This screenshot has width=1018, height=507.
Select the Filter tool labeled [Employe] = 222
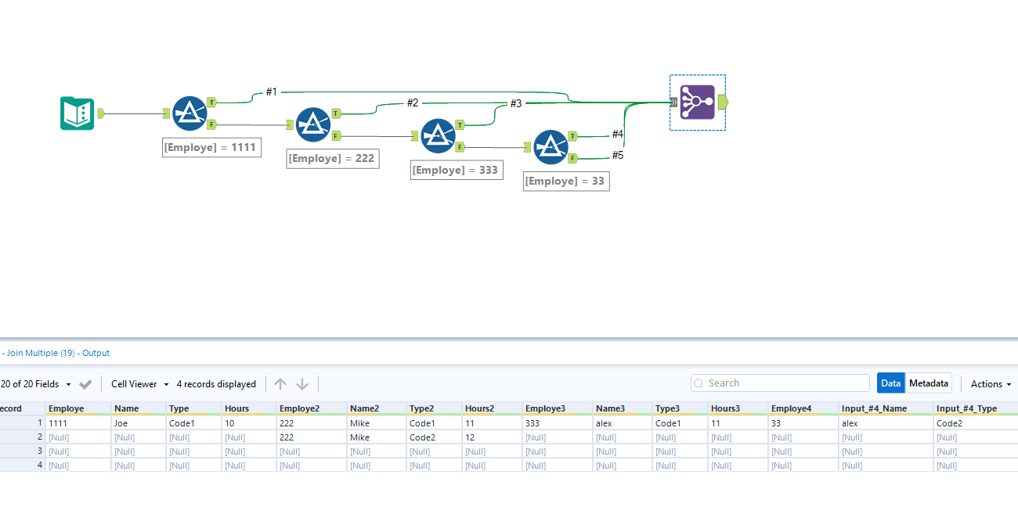312,124
